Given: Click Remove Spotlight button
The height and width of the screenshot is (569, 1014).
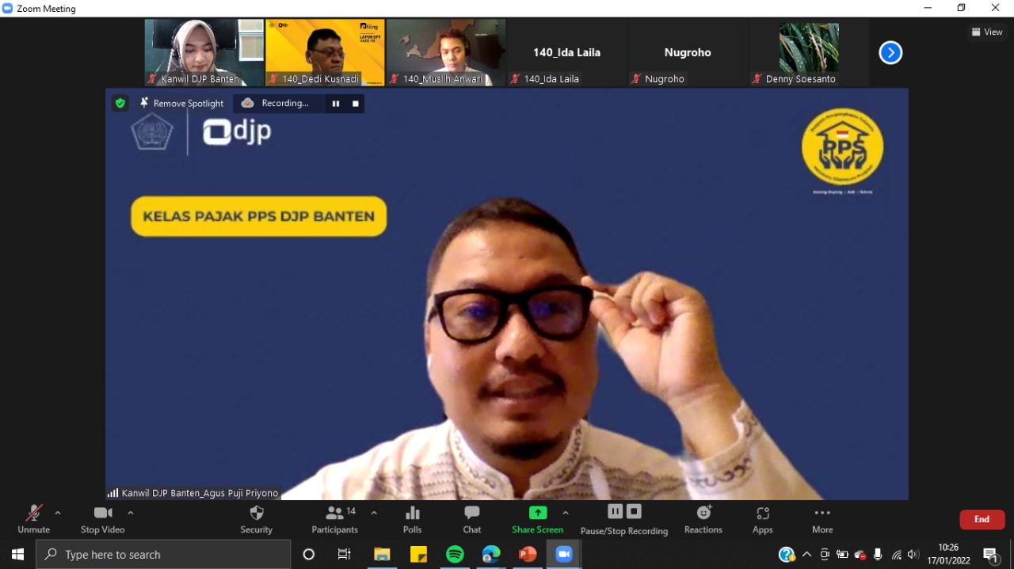Looking at the screenshot, I should coord(182,104).
